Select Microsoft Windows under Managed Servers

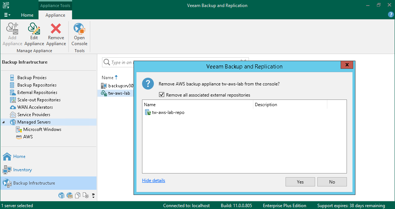(42, 129)
